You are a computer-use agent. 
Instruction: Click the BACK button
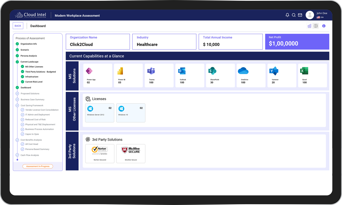coord(18,26)
